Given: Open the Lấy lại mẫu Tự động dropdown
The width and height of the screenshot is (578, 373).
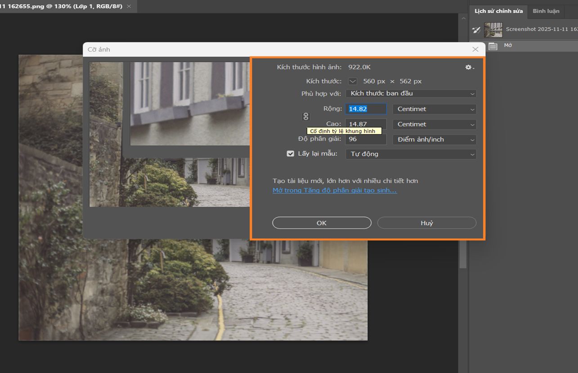Looking at the screenshot, I should (x=411, y=154).
